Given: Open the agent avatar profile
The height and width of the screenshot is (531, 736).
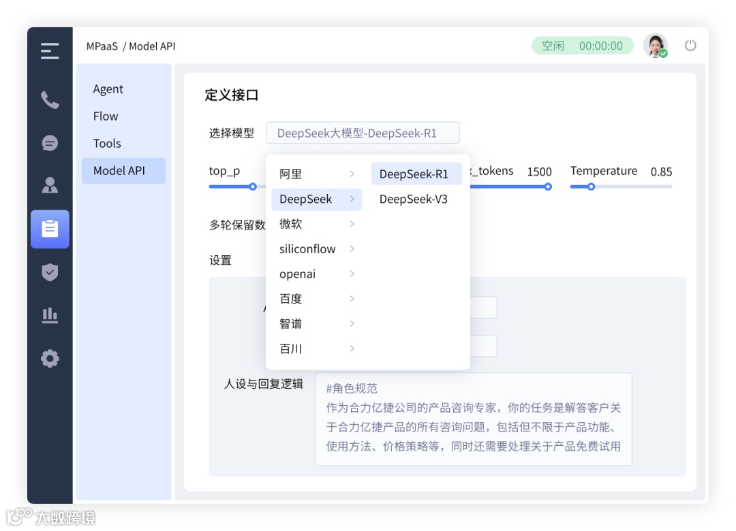Looking at the screenshot, I should point(656,46).
